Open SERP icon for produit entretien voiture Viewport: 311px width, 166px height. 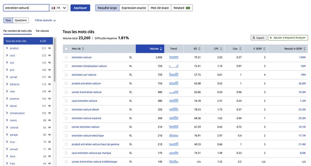point(130,84)
